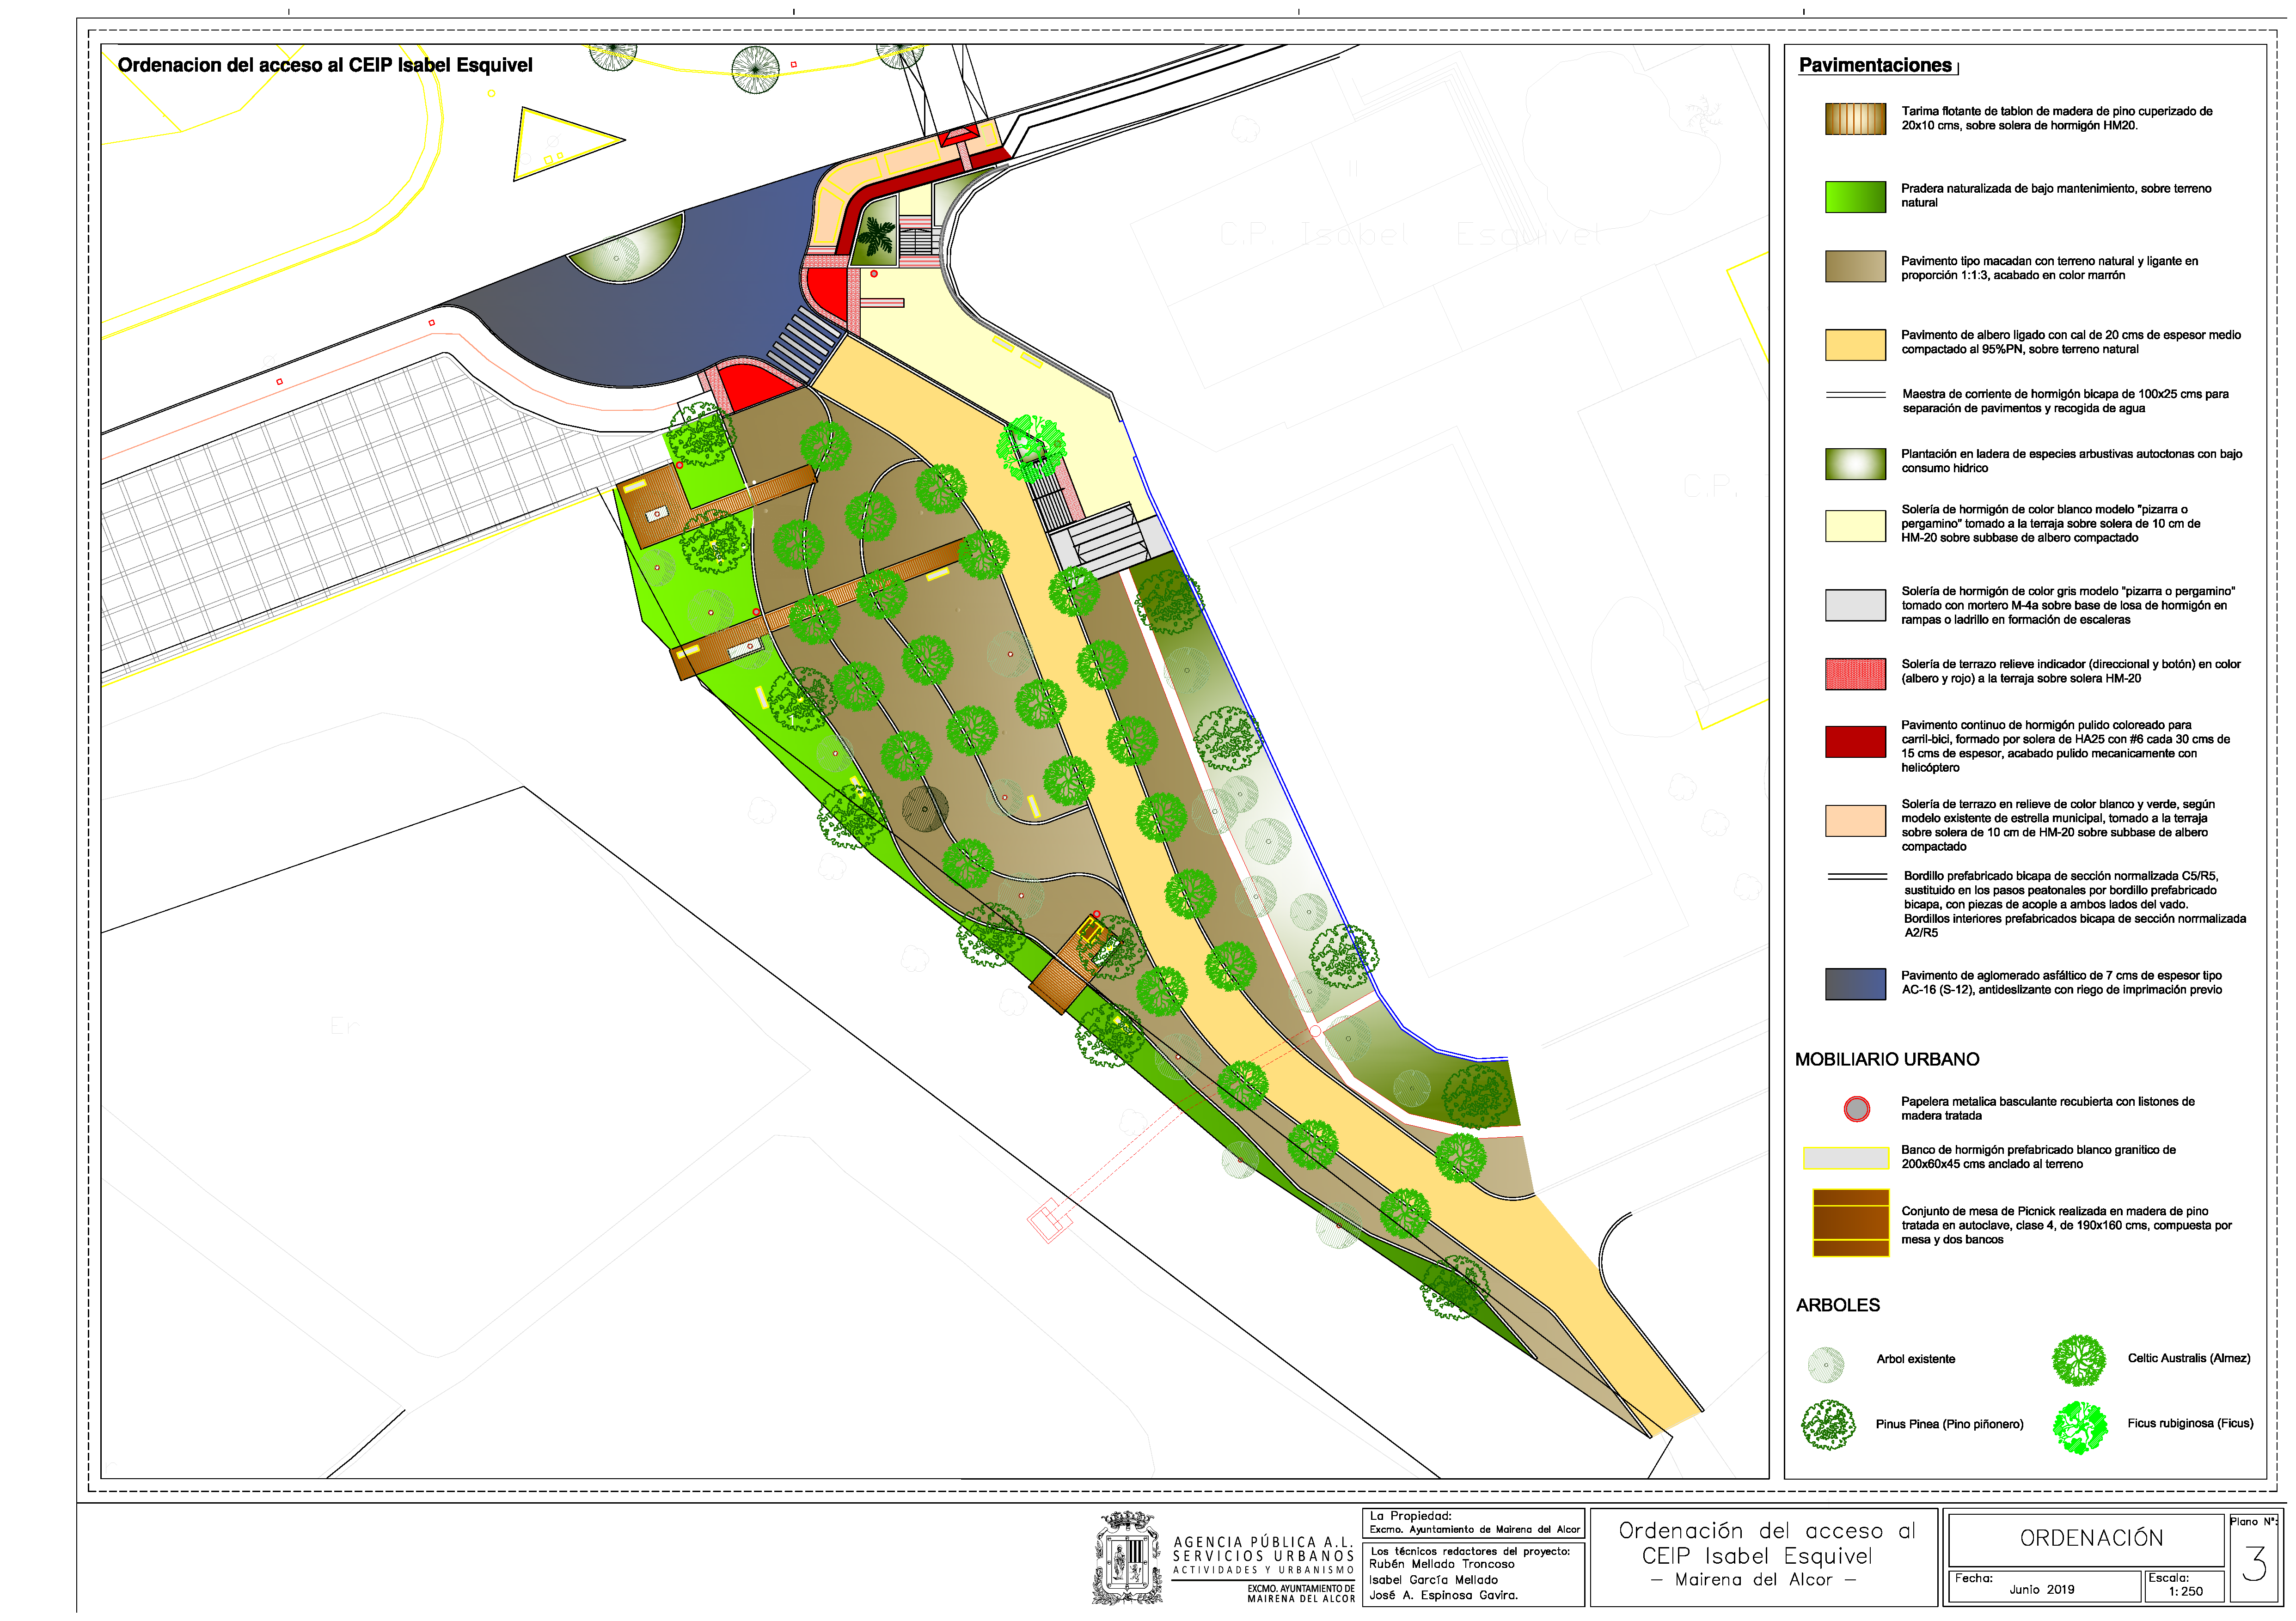Screen dimensions: 2296x1621
Task: Click the Escala 1:250 field
Action: click(2184, 1586)
